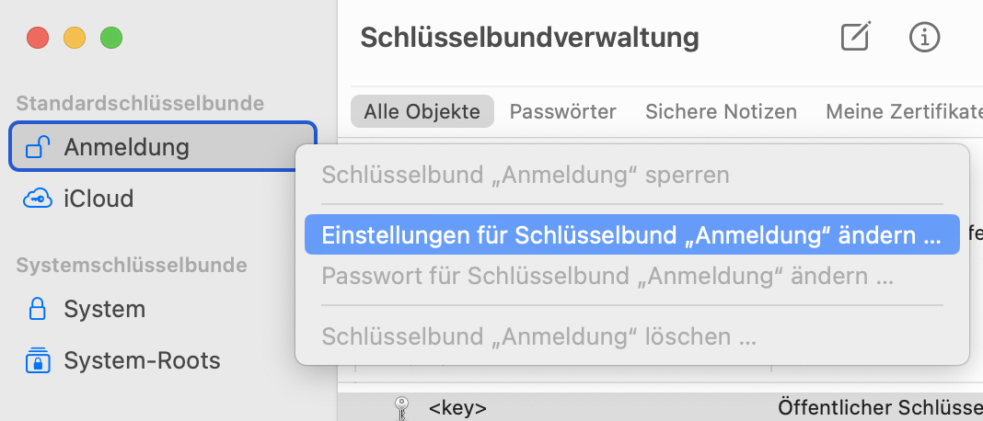
Task: Select the iCloud keychain
Action: pyautogui.click(x=98, y=199)
